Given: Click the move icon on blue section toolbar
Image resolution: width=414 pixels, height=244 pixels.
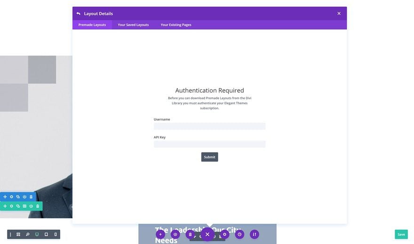Looking at the screenshot, I should (x=5, y=197).
